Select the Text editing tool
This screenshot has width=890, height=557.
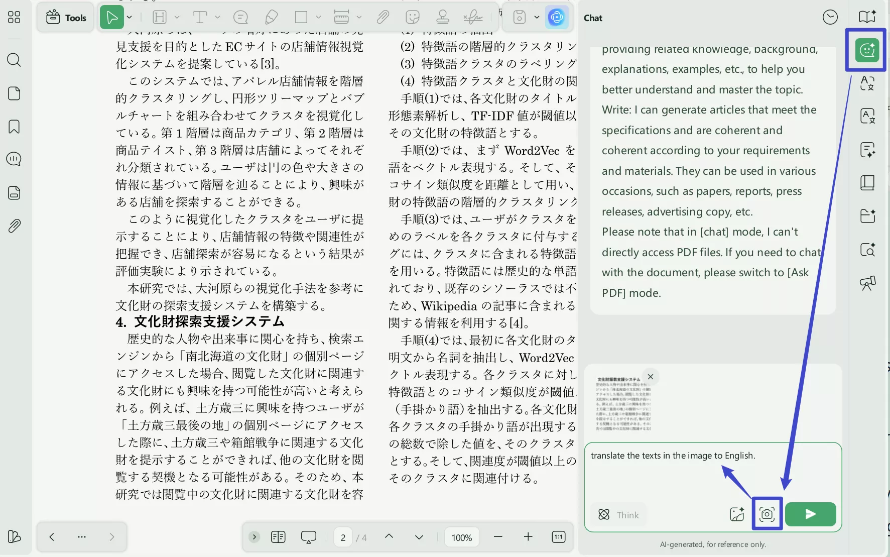200,17
